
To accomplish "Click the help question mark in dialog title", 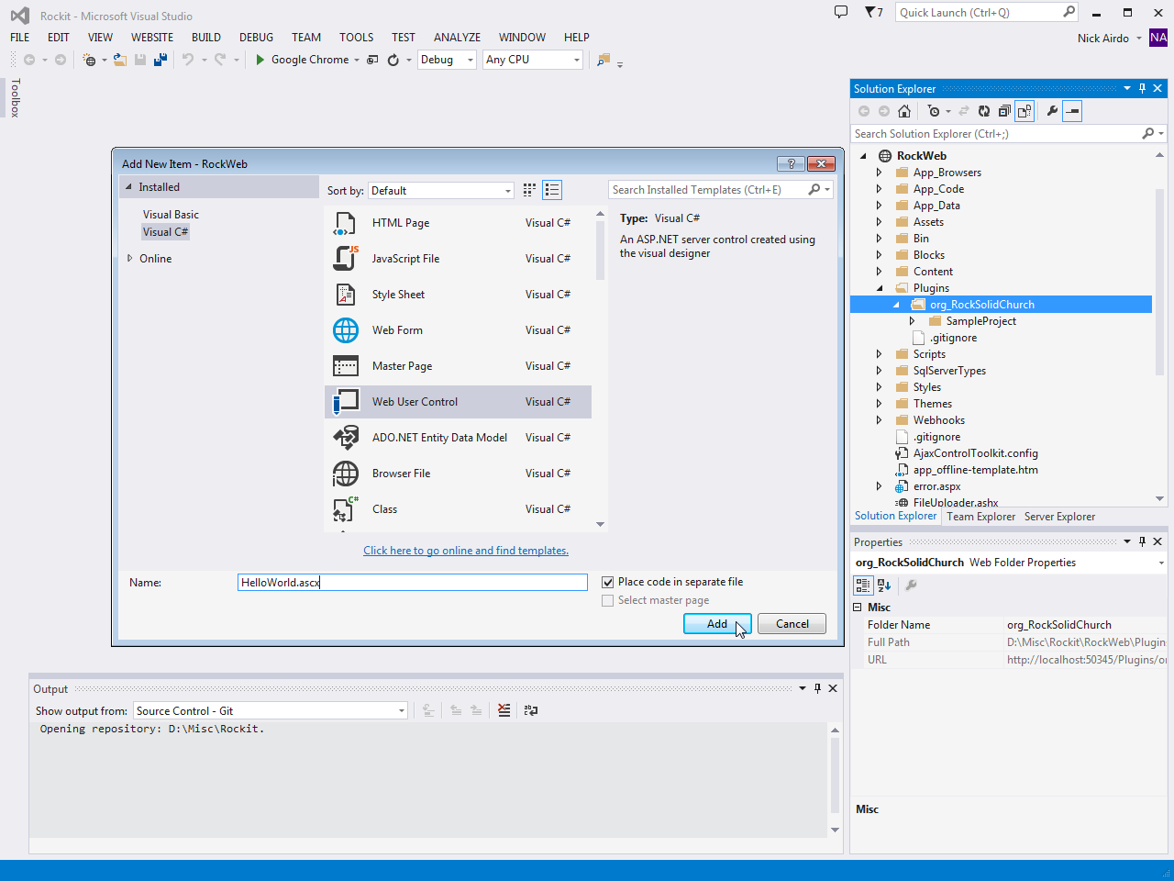I will point(791,163).
